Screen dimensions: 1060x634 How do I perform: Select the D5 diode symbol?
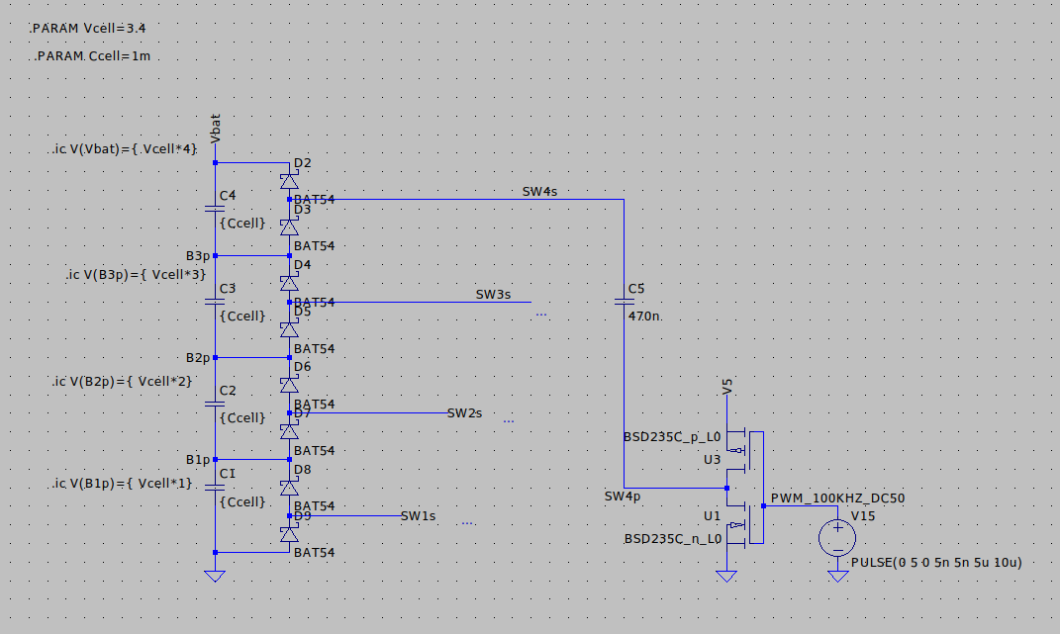289,329
